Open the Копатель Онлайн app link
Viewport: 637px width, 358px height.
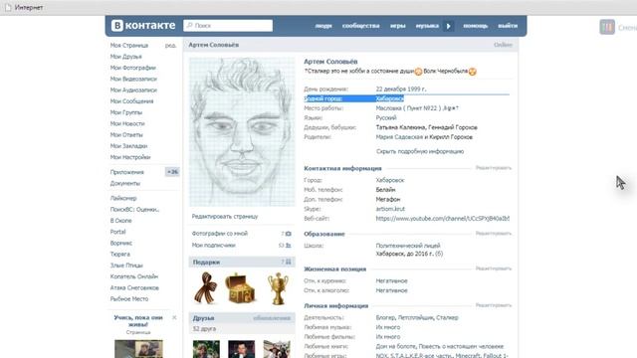tap(134, 276)
